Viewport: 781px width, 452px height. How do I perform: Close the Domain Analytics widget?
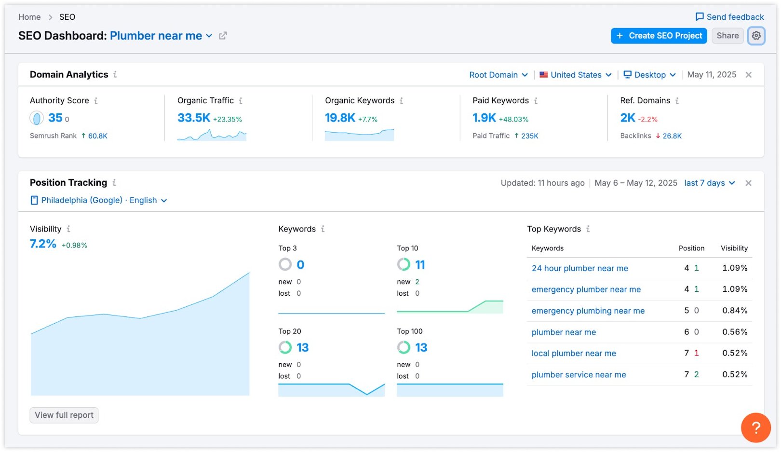coord(748,75)
